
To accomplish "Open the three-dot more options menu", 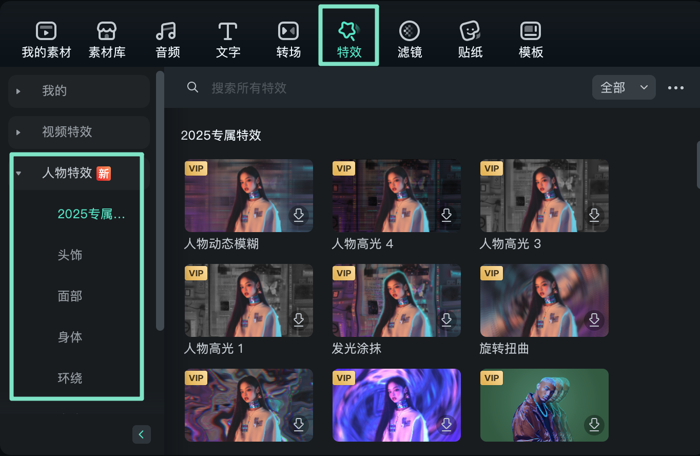I will coord(675,87).
